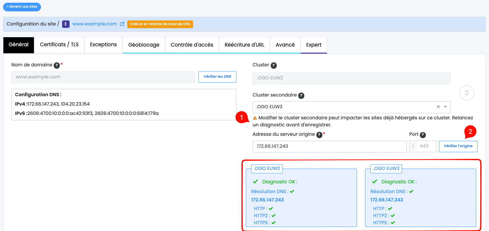Click Résolution DNS in the .OGO EUW2 card
The height and width of the screenshot is (231, 489).
coord(273,191)
